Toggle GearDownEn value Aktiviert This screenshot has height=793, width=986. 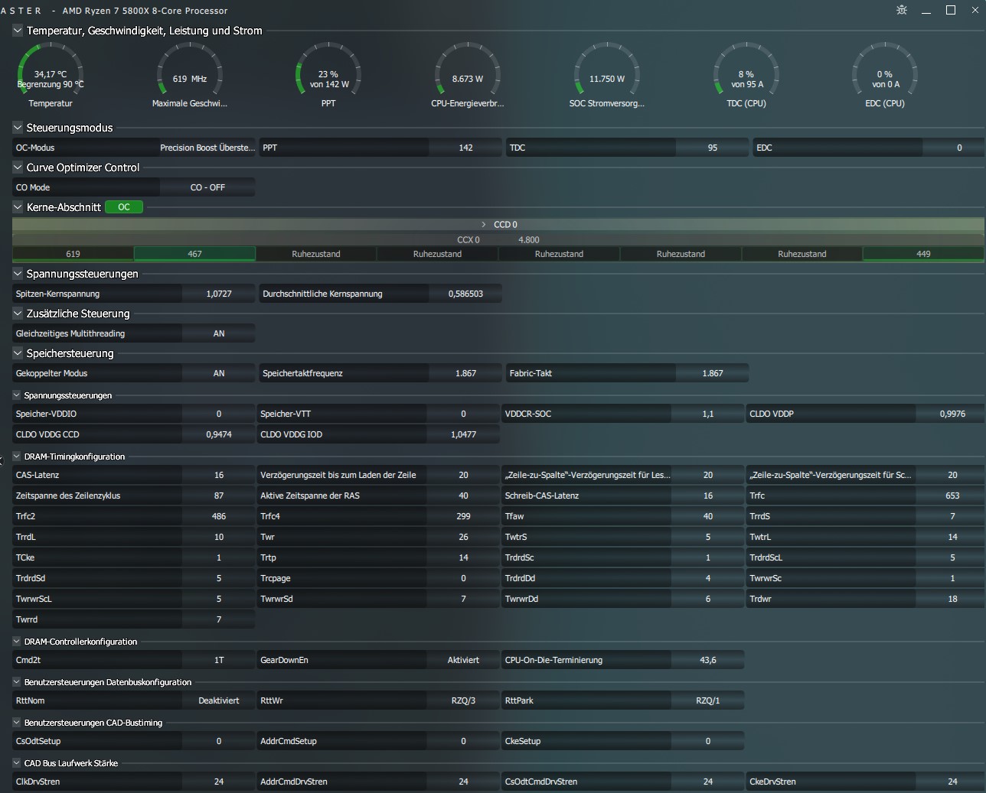[x=463, y=660]
